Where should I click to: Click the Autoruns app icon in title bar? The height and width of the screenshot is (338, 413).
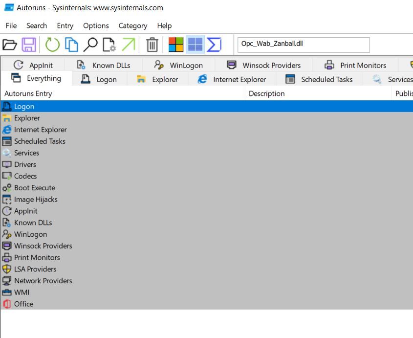(9, 7)
